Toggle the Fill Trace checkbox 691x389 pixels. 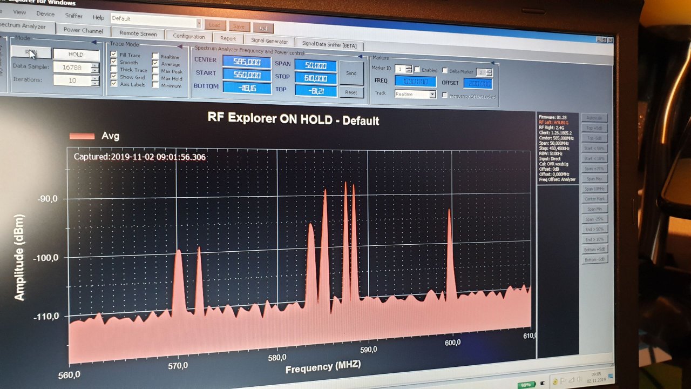coord(113,55)
